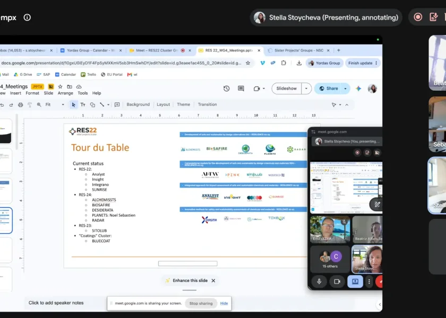Open Finish update three-dot menu

(376, 63)
